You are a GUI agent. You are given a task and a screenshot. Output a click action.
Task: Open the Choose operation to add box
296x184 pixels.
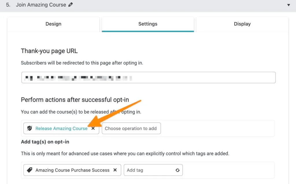click(x=131, y=128)
